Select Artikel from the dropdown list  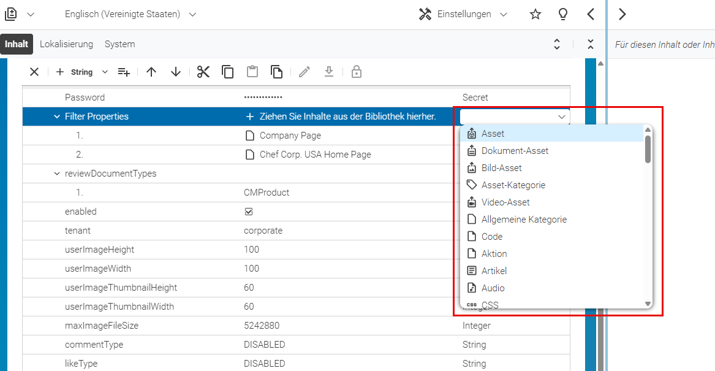click(552, 270)
